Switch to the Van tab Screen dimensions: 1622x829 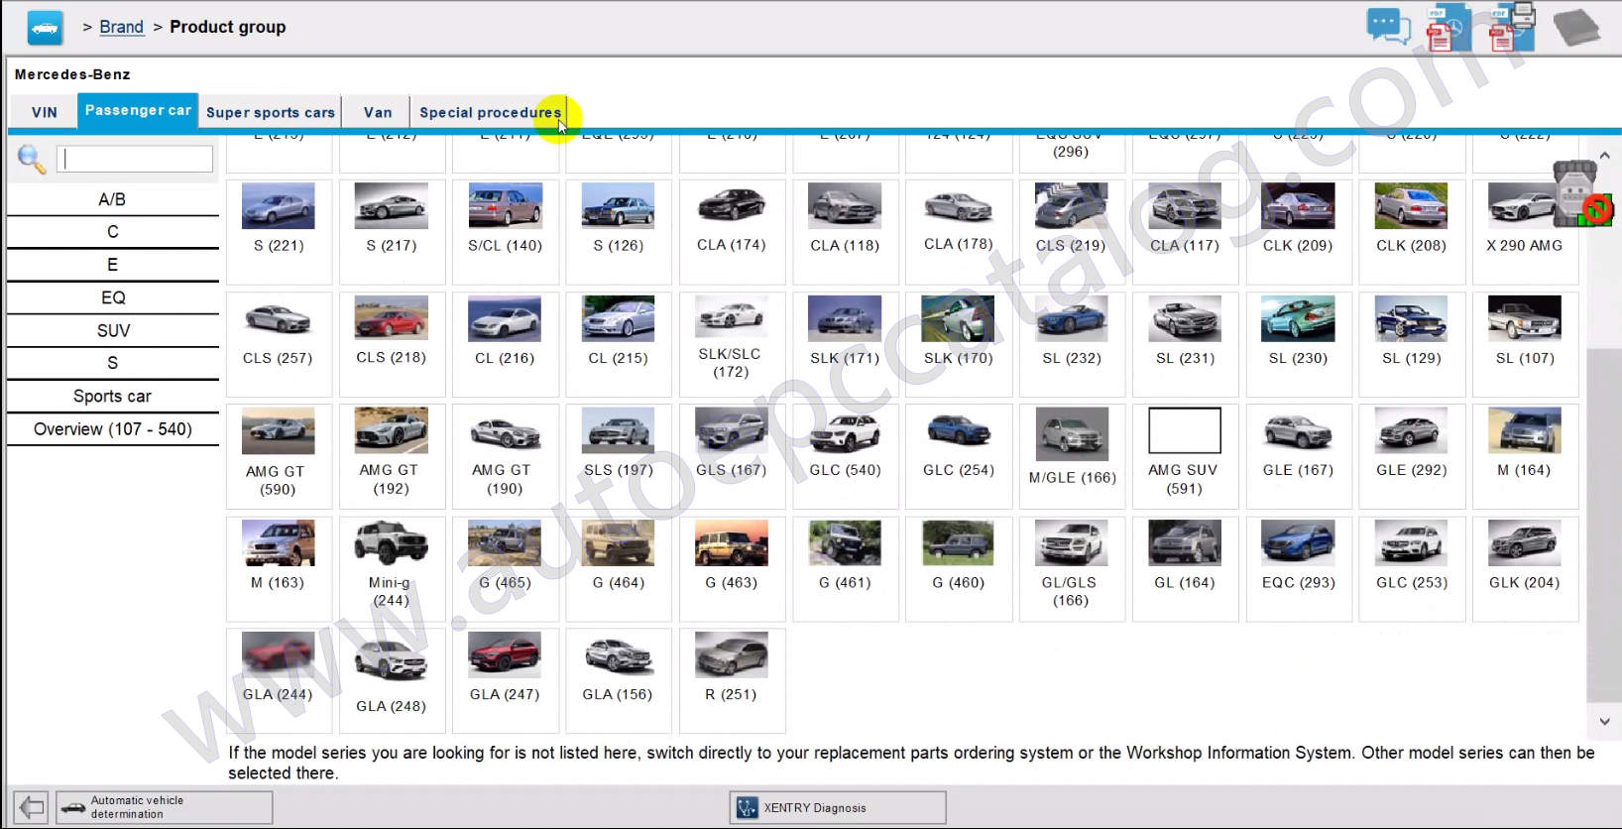click(377, 112)
